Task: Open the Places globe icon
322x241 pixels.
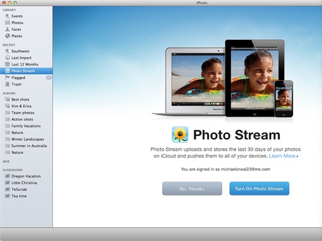Action: tap(7, 36)
